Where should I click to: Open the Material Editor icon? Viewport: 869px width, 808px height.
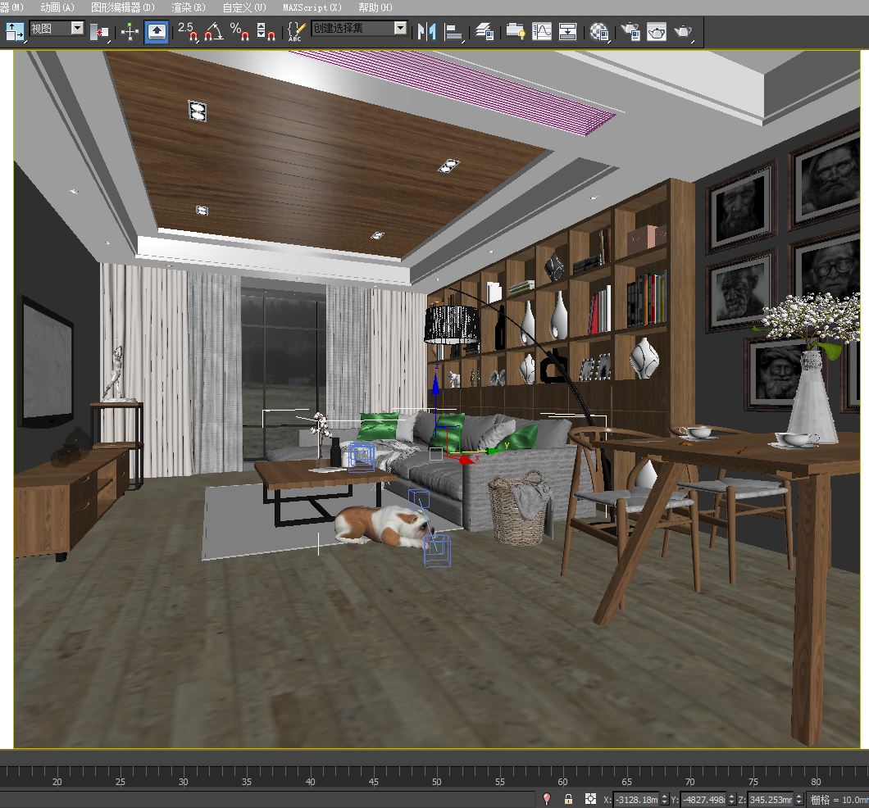pyautogui.click(x=599, y=32)
